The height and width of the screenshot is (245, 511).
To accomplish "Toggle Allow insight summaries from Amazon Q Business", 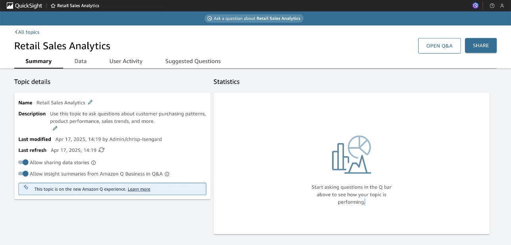I will [23, 174].
